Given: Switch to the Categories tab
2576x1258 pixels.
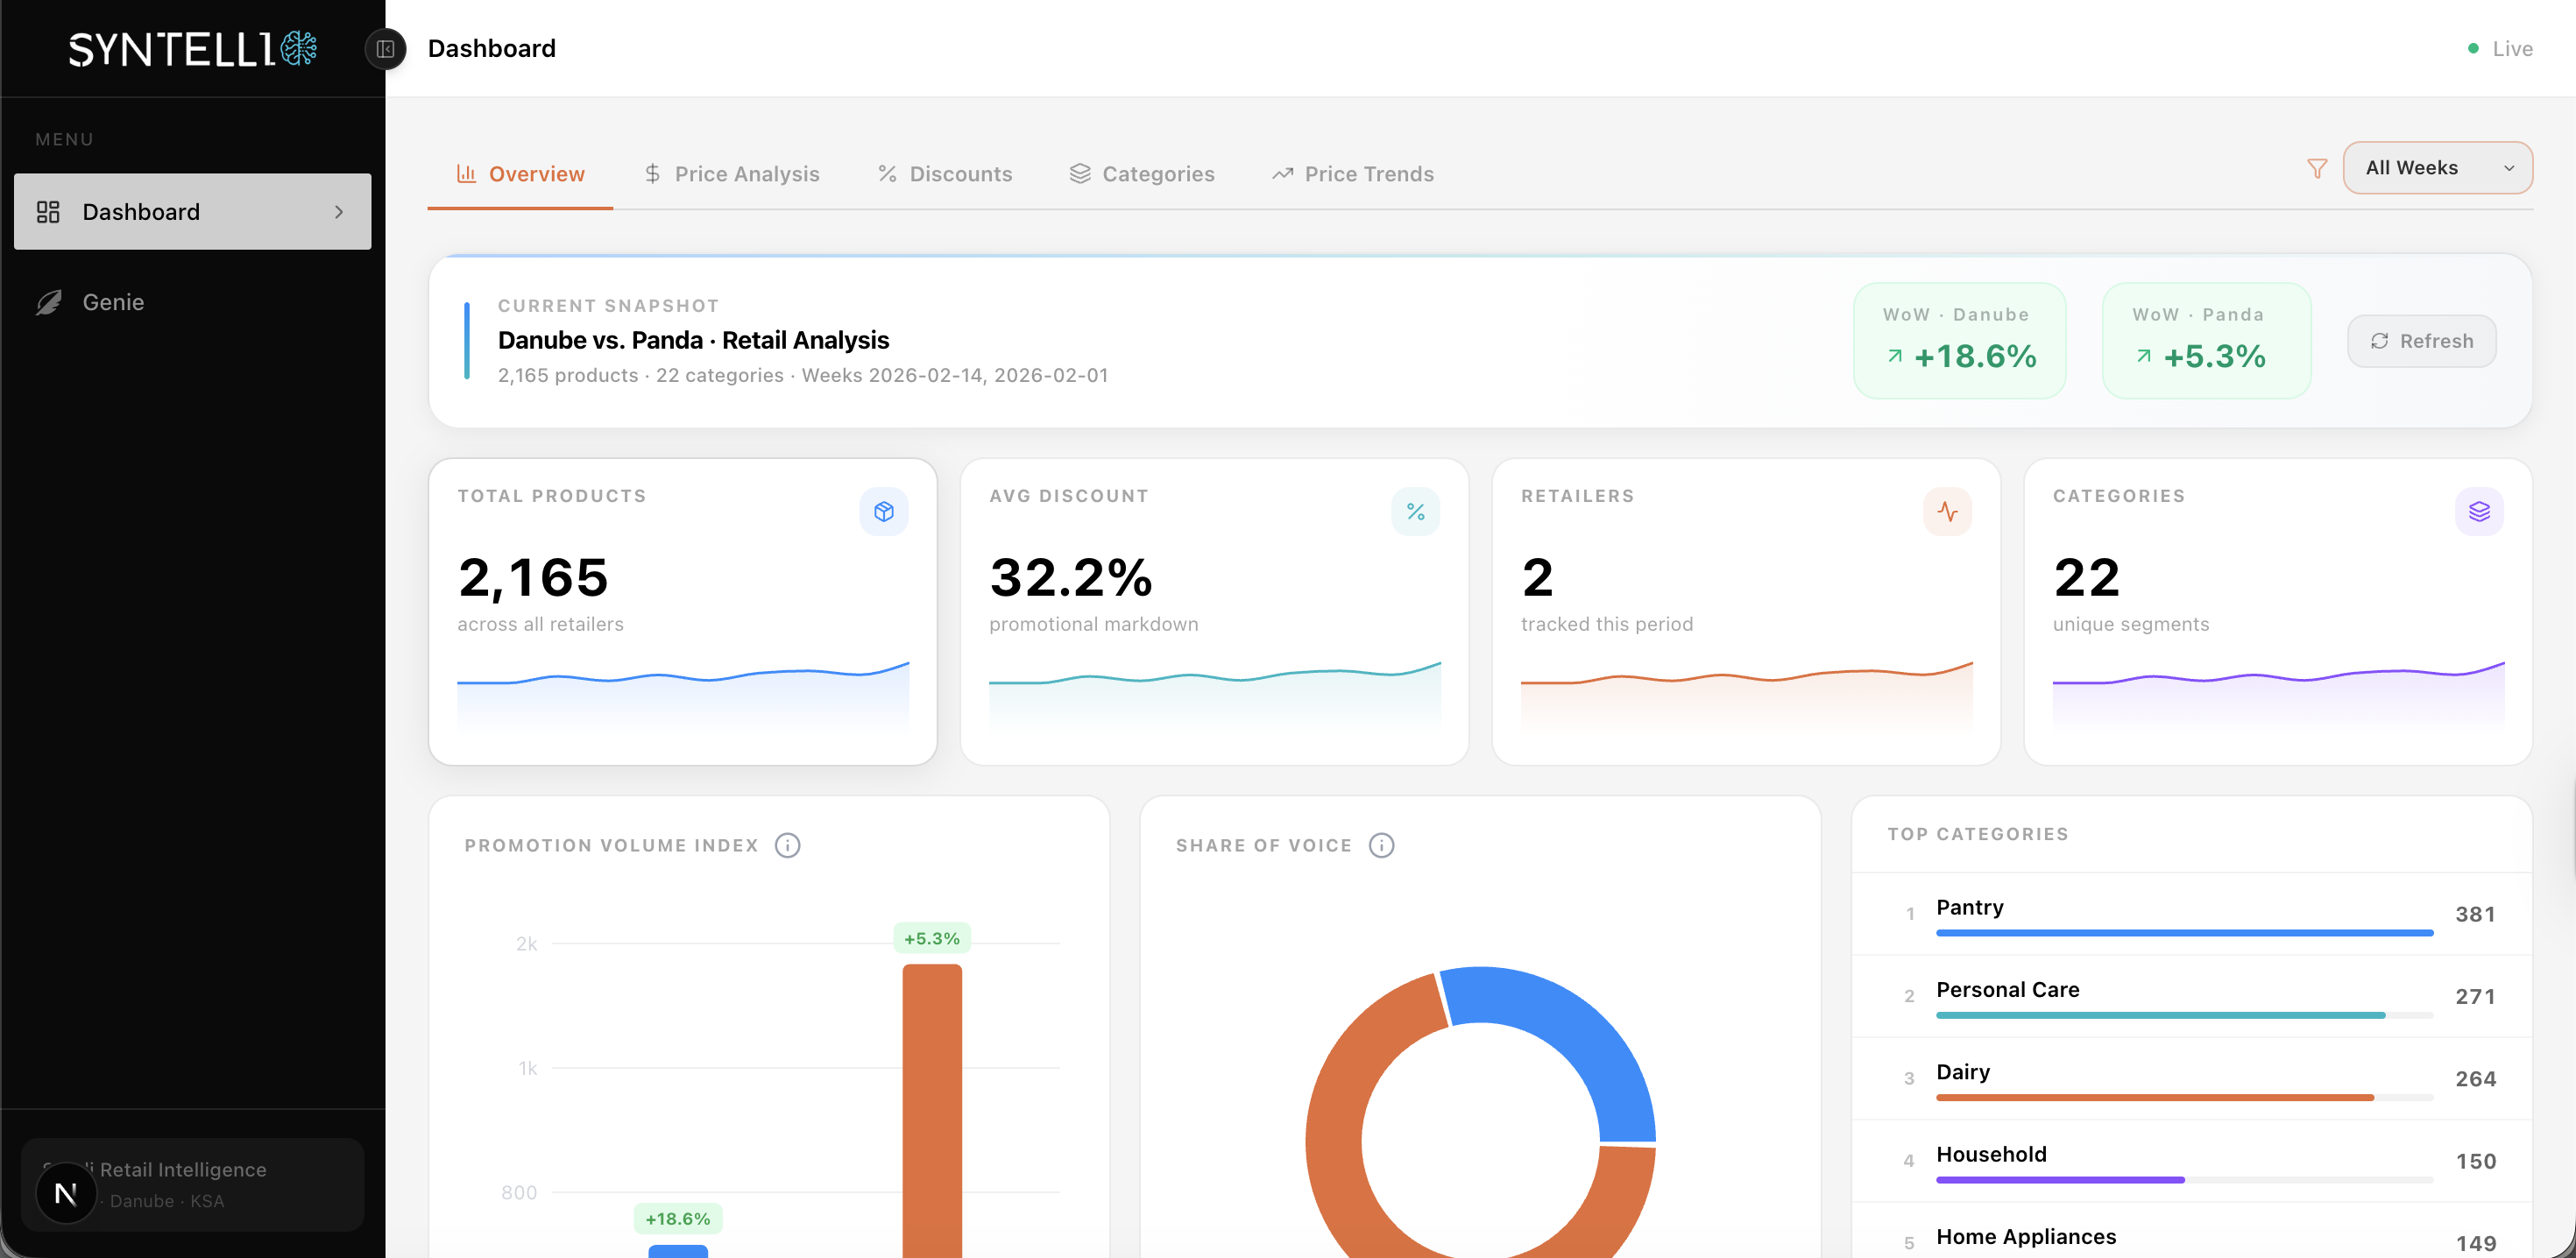Looking at the screenshot, I should click(1142, 174).
